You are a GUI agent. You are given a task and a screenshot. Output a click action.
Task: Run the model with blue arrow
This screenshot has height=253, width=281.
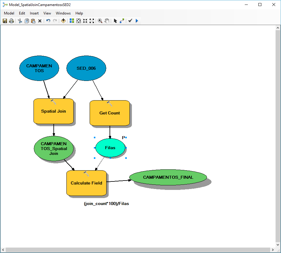(137, 21)
